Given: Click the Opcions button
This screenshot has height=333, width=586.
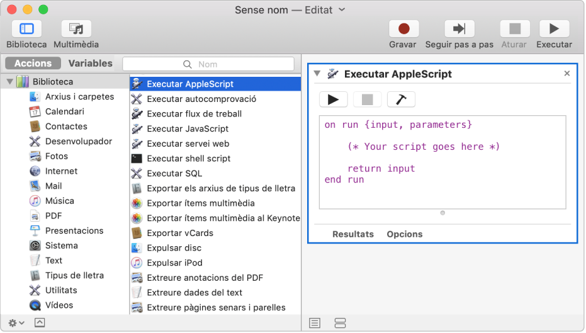Looking at the screenshot, I should pos(404,234).
